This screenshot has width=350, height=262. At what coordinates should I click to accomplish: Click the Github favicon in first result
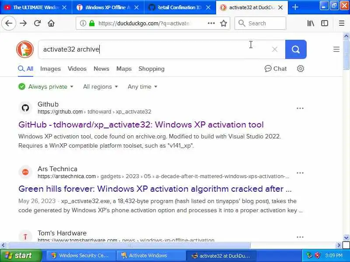pyautogui.click(x=25, y=108)
